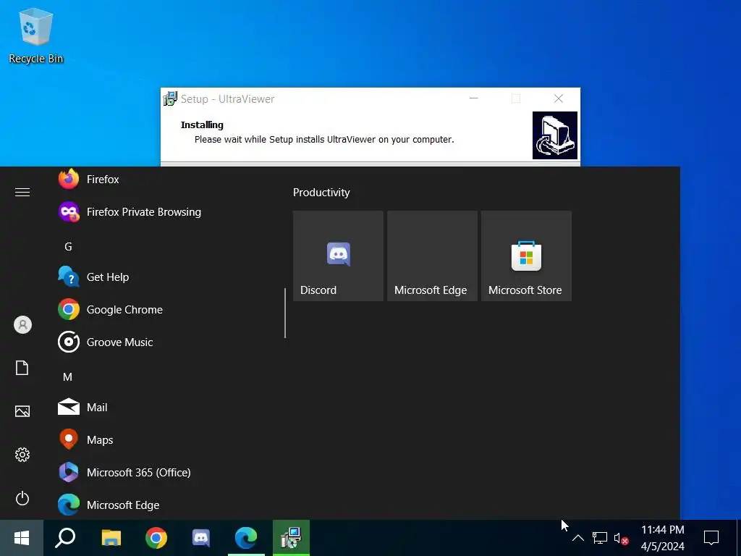Open the Microsoft Store tile
741x556 pixels.
[x=526, y=256]
